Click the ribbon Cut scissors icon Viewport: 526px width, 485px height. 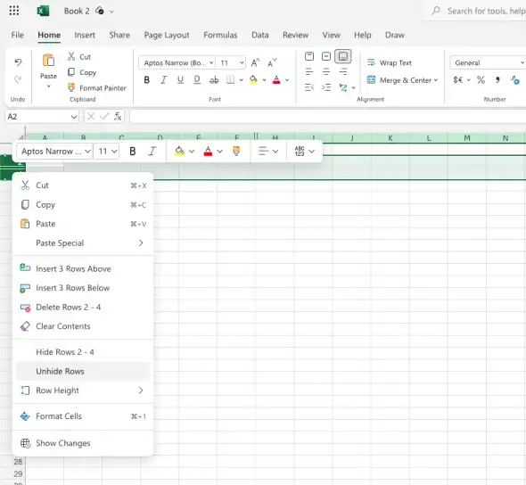point(71,56)
